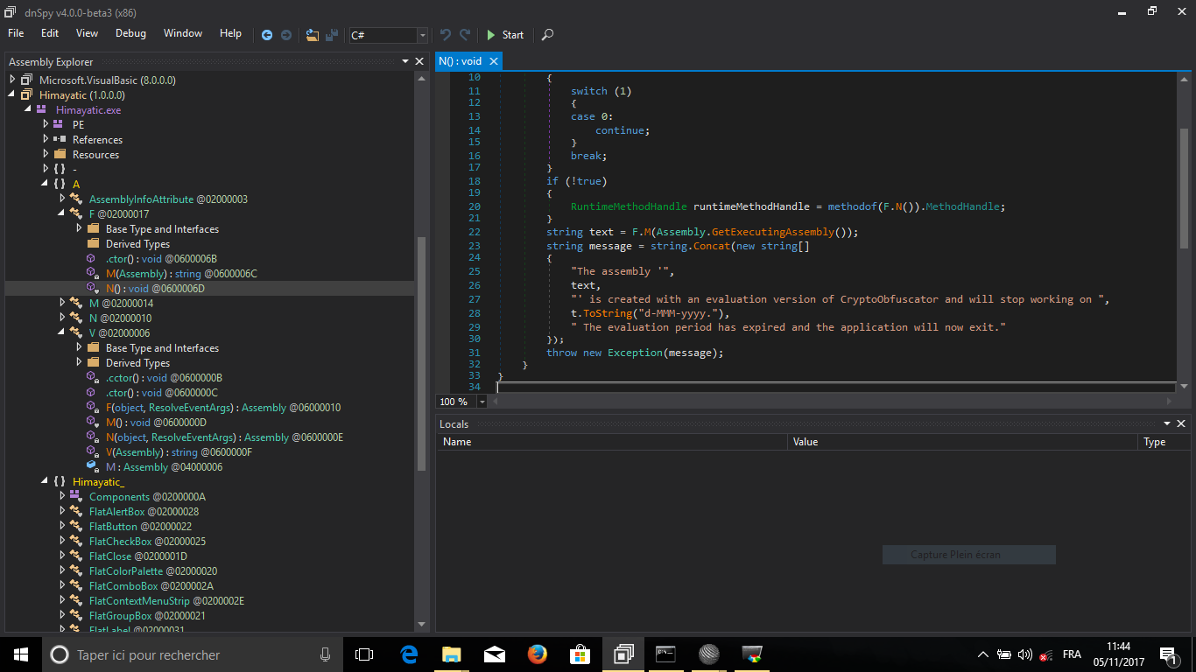Viewport: 1196px width, 672px height.
Task: Close the Locals panel
Action: pyautogui.click(x=1180, y=423)
